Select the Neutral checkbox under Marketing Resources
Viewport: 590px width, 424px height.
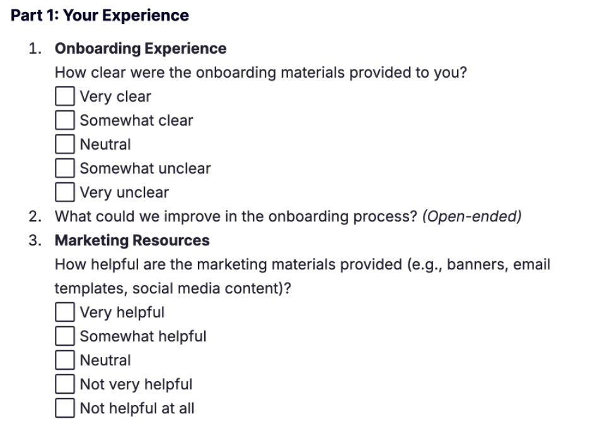click(65, 360)
